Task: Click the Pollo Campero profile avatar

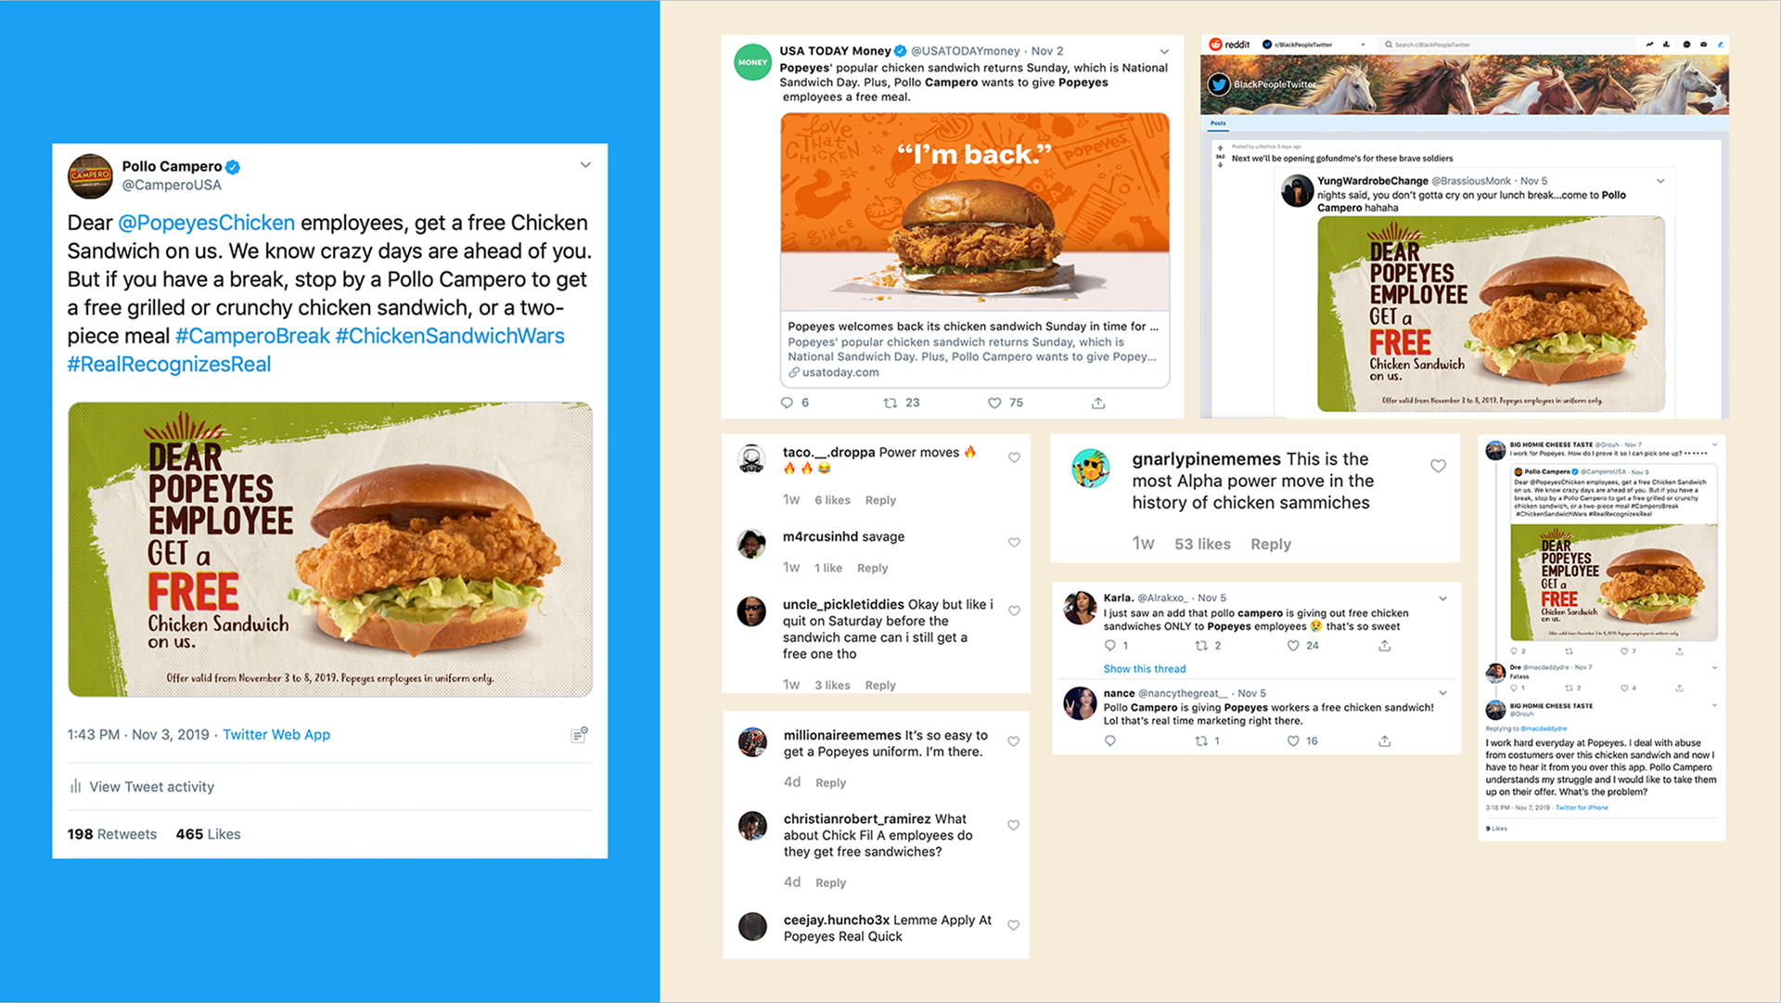Action: click(90, 175)
